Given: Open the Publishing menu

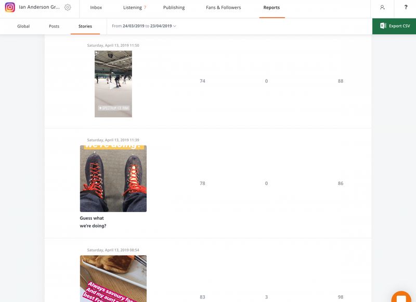Looking at the screenshot, I should coord(174,7).
